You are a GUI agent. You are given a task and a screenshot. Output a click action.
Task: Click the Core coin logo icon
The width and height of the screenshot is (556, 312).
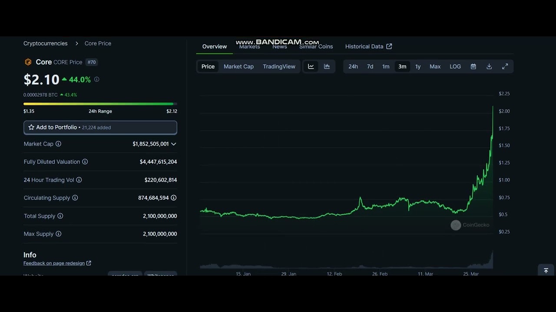[x=28, y=62]
